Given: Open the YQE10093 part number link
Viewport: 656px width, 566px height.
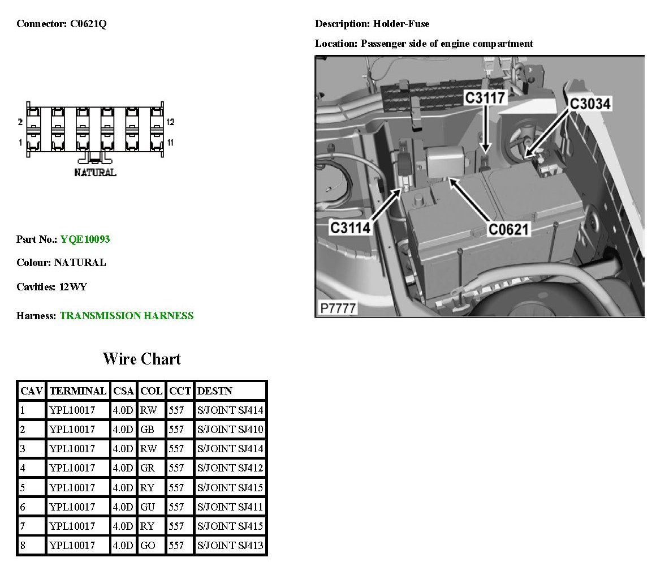Looking at the screenshot, I should coord(85,239).
